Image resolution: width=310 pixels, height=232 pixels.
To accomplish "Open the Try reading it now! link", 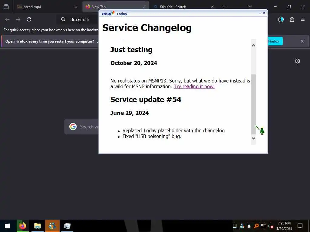I will click(194, 86).
